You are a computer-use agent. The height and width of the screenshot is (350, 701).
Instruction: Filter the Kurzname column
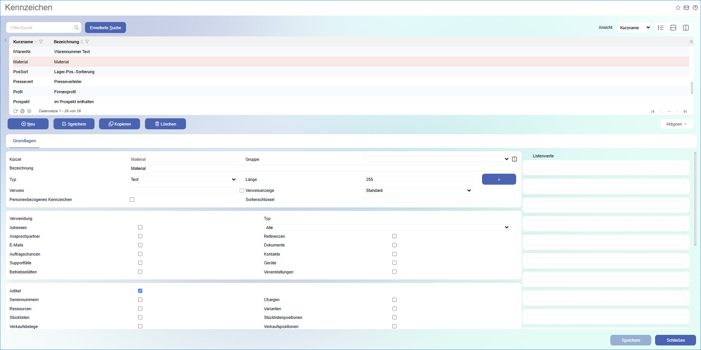point(41,42)
